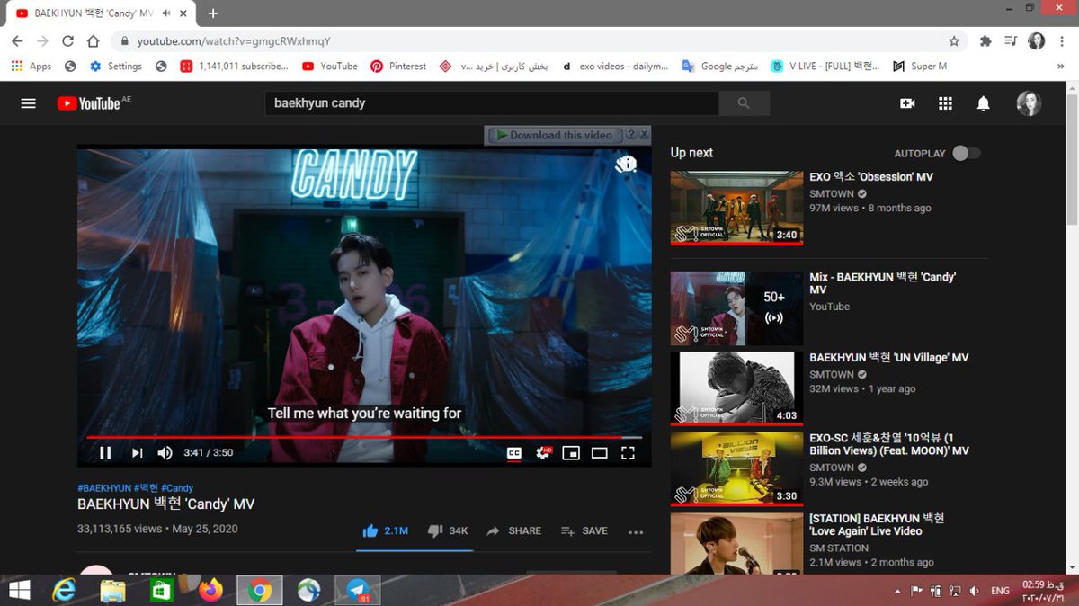Switch to miniplayer mode
Viewport: 1079px width, 606px height.
point(571,453)
